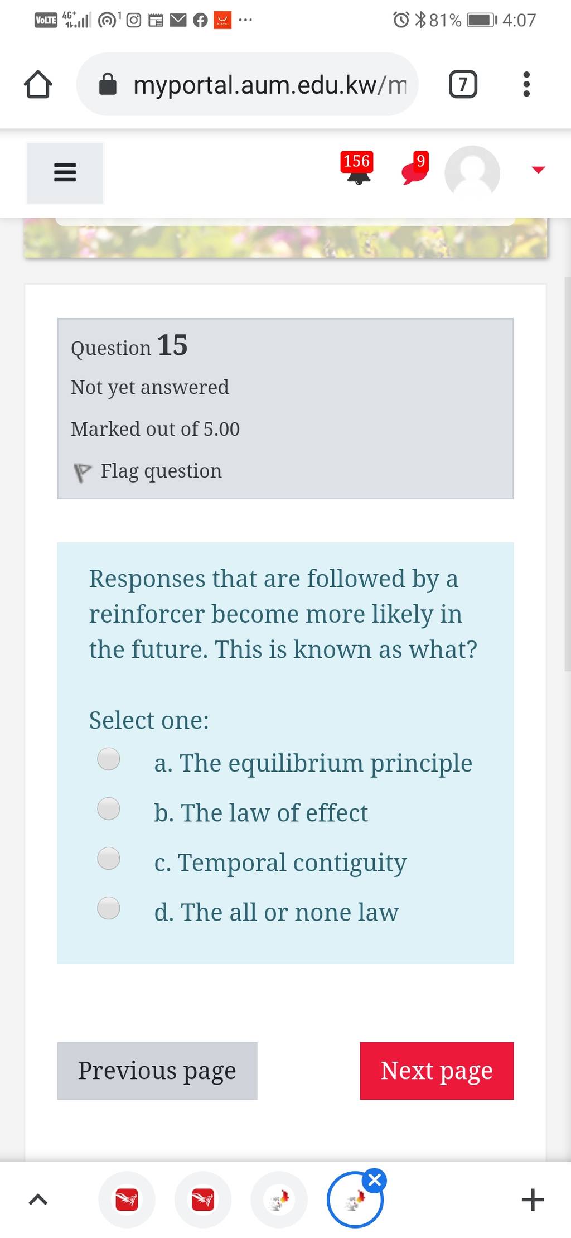Viewport: 571px width, 1238px height.
Task: Select option a. The equilibrium principle
Action: pos(108,759)
